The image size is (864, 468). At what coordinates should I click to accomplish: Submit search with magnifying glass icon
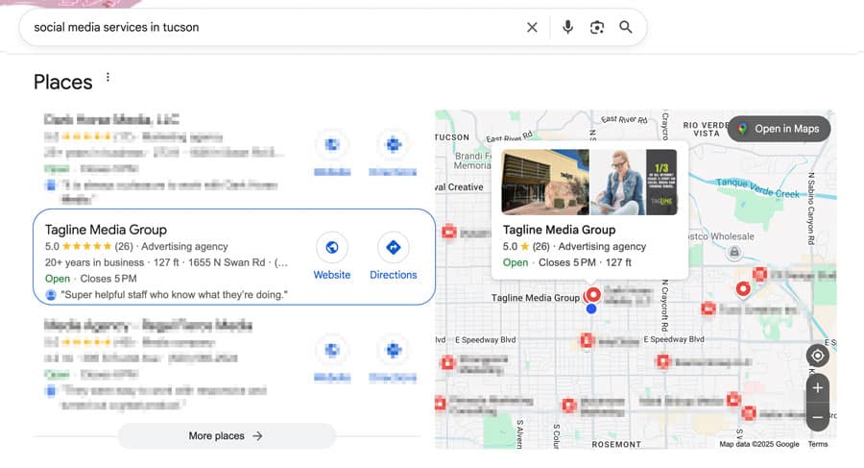[x=625, y=27]
